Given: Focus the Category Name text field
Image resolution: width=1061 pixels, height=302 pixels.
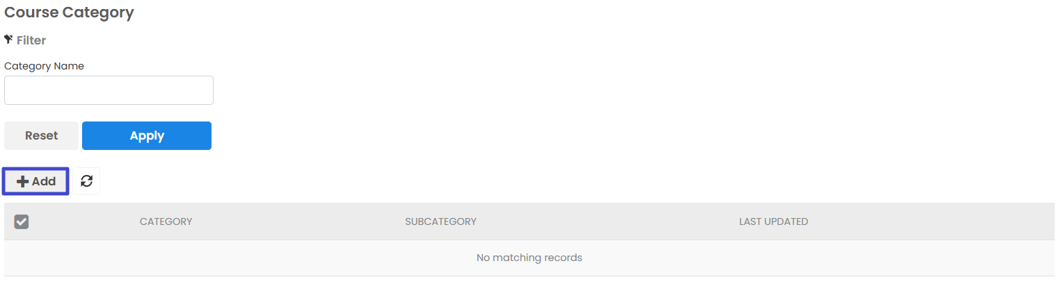Looking at the screenshot, I should (109, 90).
